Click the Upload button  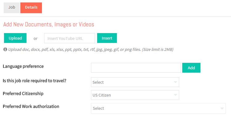tap(15, 38)
